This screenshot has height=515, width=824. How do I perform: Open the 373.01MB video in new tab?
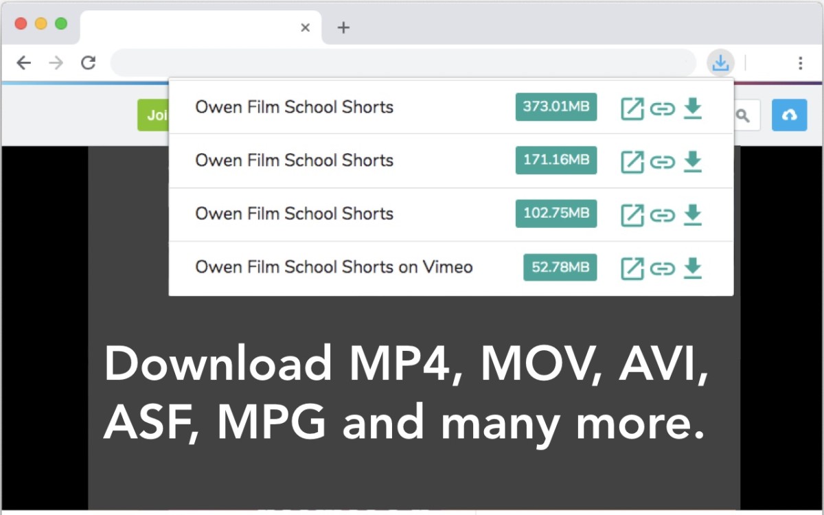(632, 108)
